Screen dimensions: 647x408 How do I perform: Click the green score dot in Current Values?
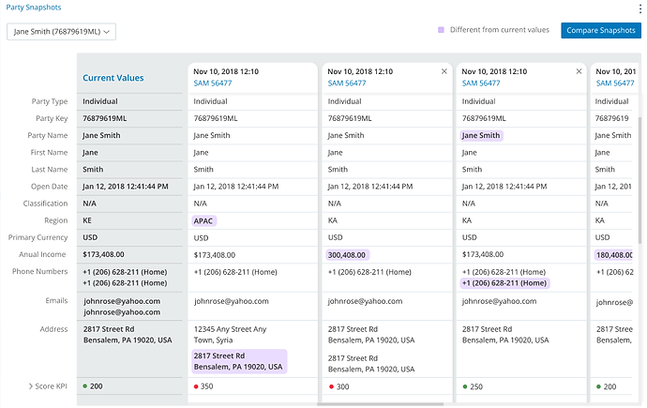click(x=85, y=385)
